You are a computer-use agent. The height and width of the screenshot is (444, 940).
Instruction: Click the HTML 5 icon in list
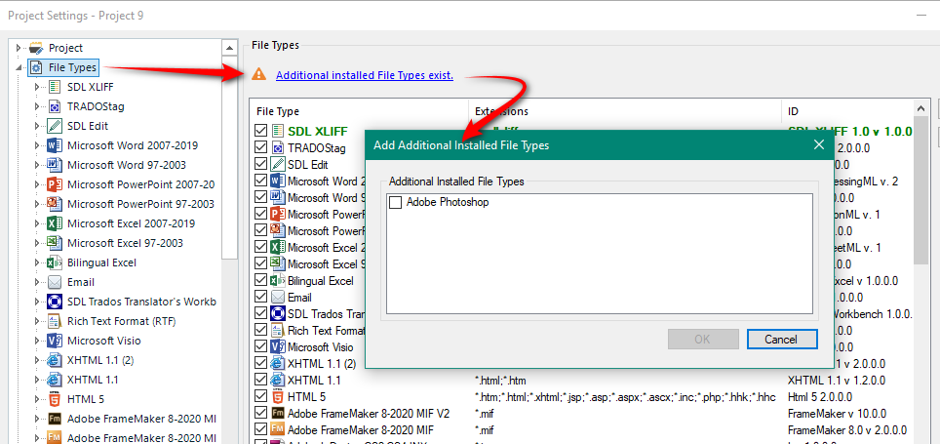[x=278, y=396]
